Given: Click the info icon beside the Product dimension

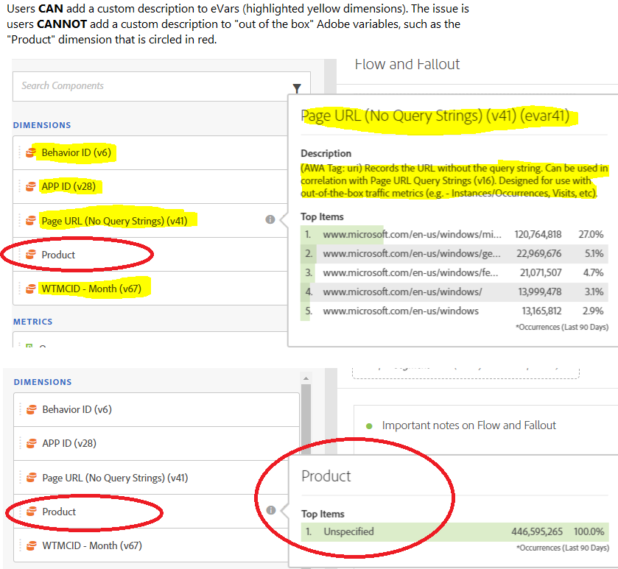Looking at the screenshot, I should pos(270,510).
